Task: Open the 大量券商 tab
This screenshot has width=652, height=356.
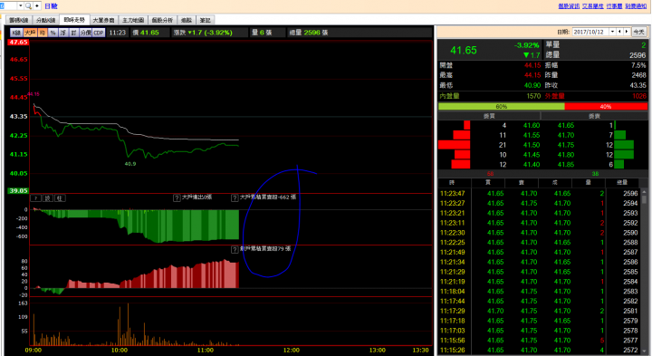Action: (103, 20)
